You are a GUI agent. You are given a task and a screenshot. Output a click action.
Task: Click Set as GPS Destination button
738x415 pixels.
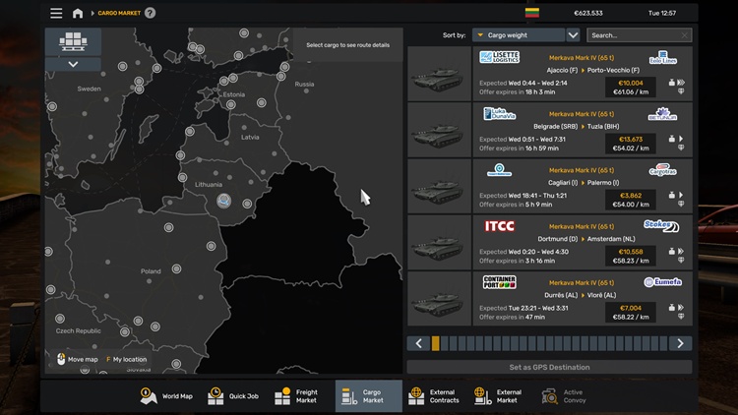pyautogui.click(x=549, y=367)
